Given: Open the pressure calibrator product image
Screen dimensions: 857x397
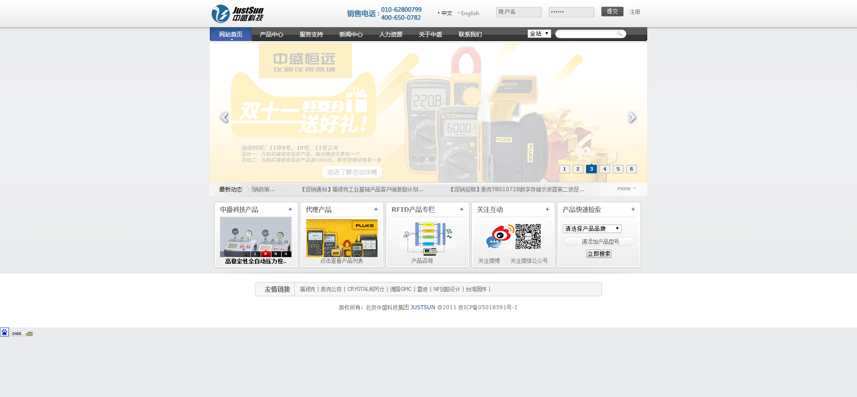Looking at the screenshot, I should point(256,237).
